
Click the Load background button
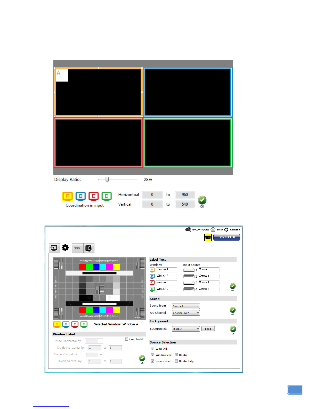click(208, 329)
